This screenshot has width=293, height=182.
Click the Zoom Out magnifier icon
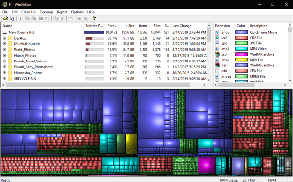(86, 19)
